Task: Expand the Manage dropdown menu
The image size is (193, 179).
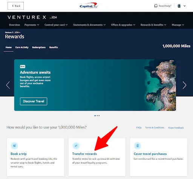Action: click(178, 25)
